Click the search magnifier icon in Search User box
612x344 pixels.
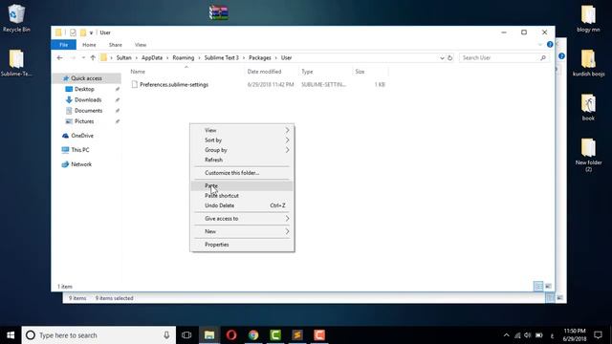coord(543,57)
